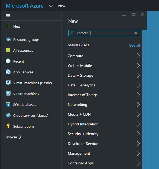Open Virtual machines in the sidebar
This screenshot has width=159, height=169.
[26, 94]
